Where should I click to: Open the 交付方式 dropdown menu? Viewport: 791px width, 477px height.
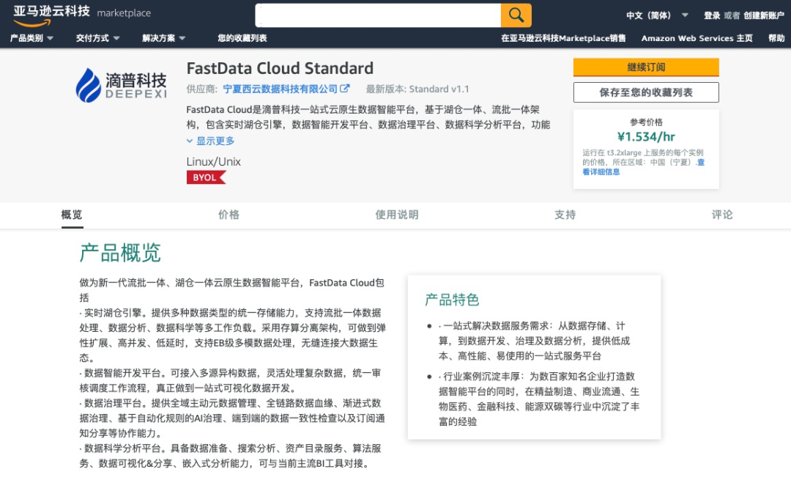point(97,38)
